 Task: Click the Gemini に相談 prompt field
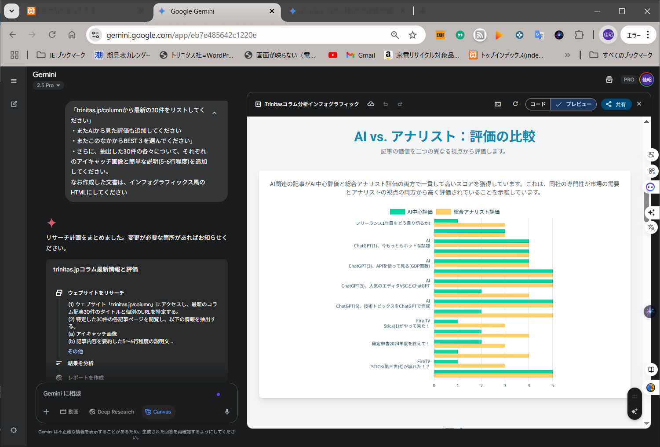128,394
